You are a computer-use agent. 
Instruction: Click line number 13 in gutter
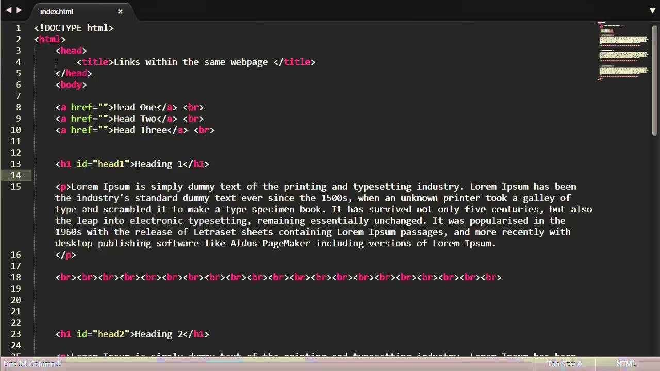[16, 164]
